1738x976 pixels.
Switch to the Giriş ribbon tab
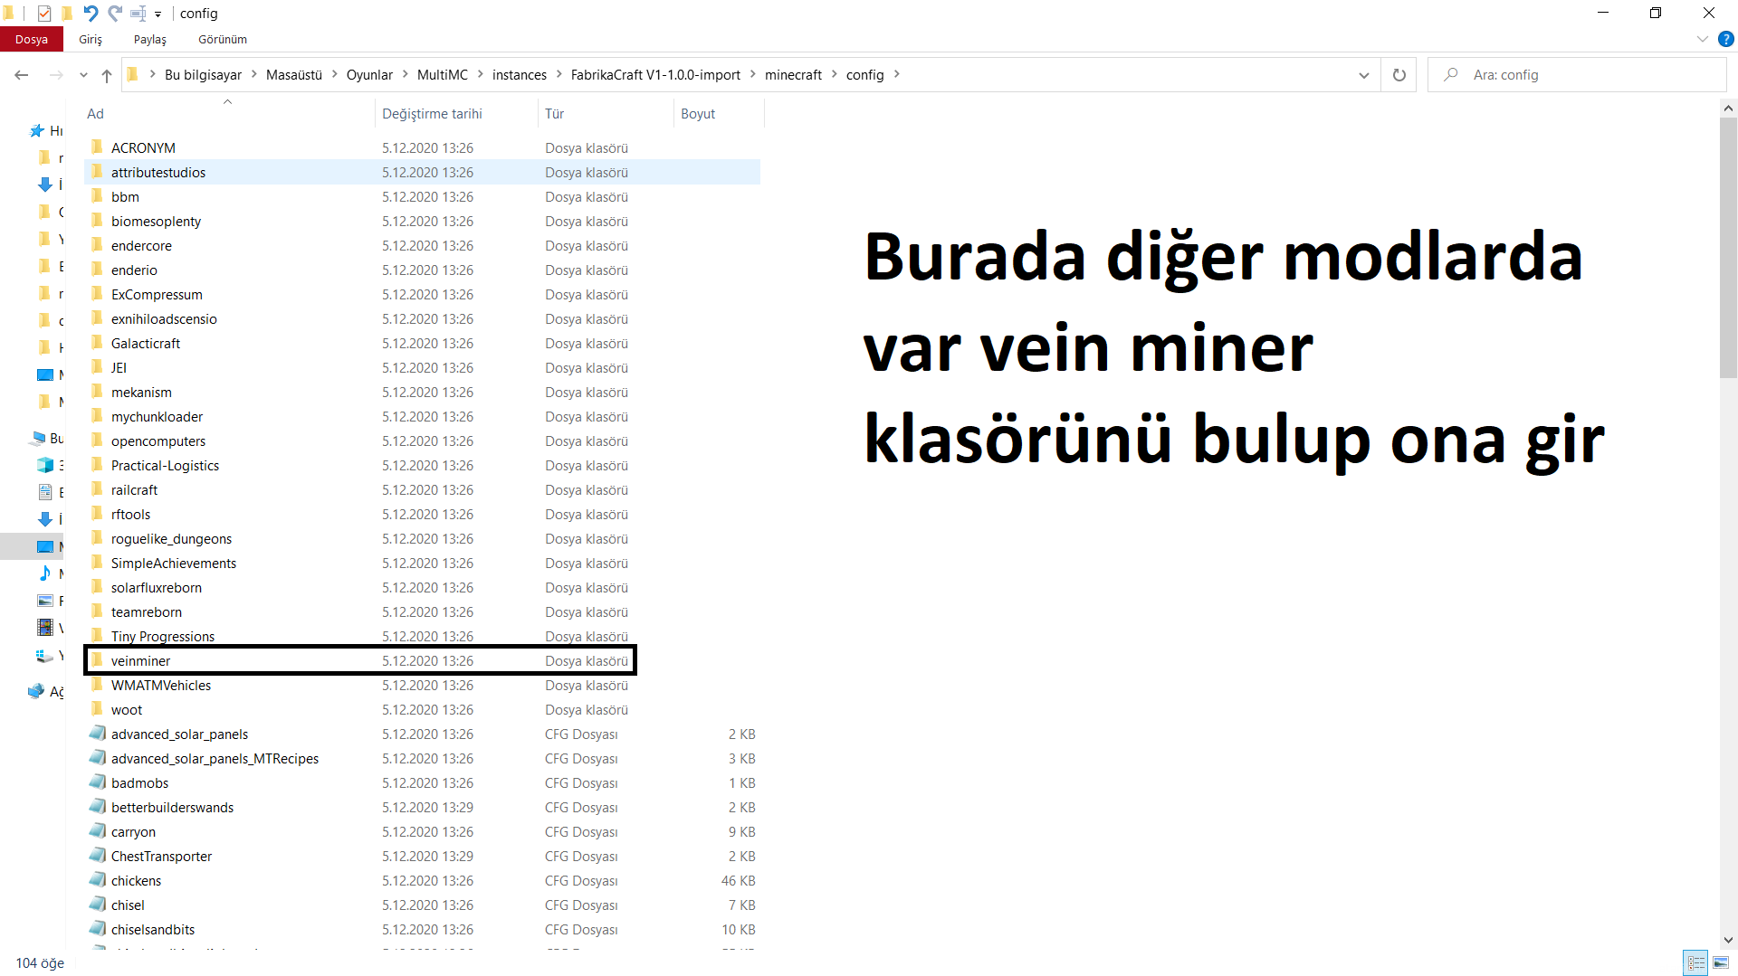coord(91,39)
